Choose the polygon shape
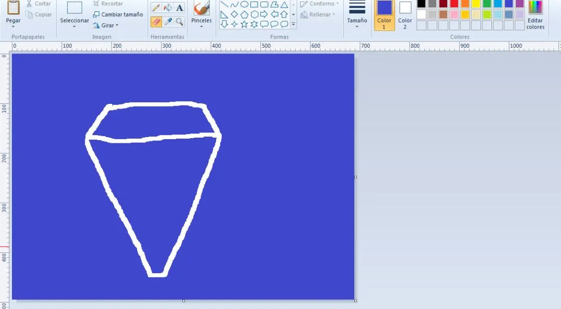 (274, 5)
